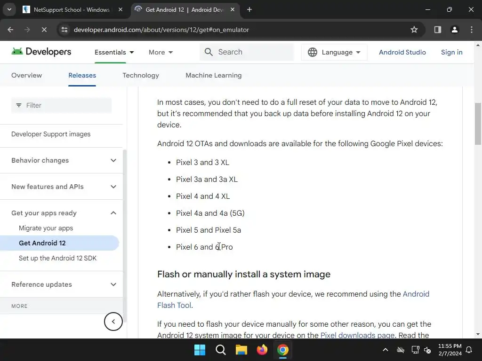Viewport: 482px width, 361px height.
Task: Open the notifications bell icon
Action: pos(469,350)
